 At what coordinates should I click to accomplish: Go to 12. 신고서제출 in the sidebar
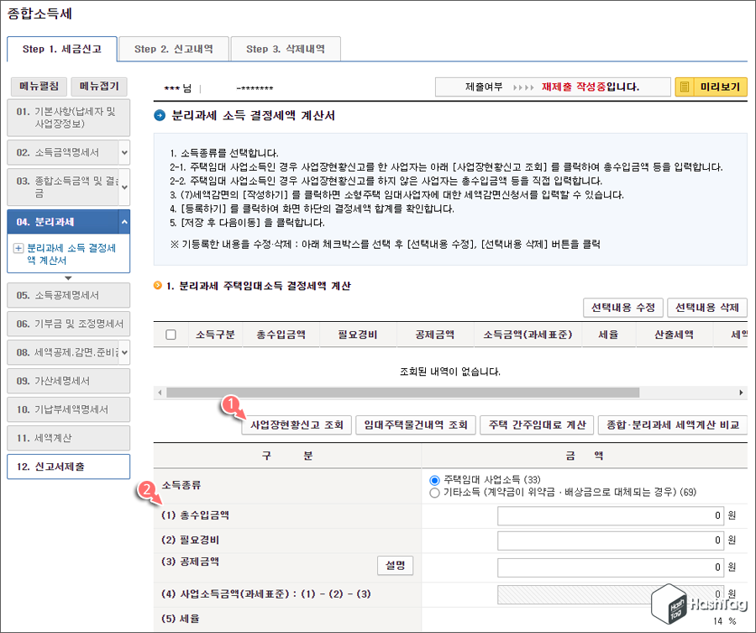67,466
